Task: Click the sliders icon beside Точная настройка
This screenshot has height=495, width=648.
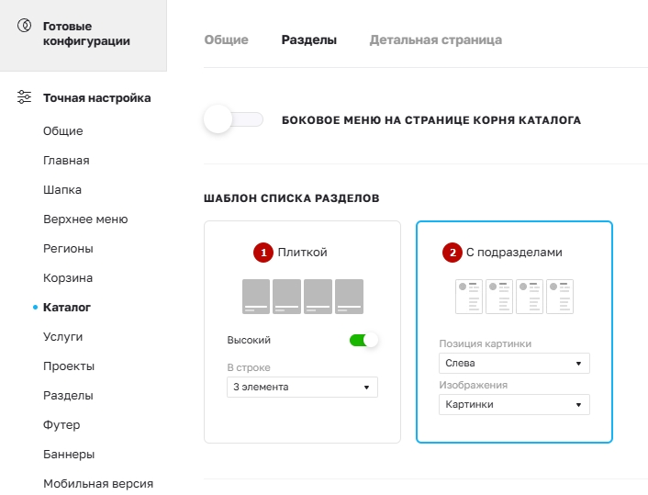Action: 24,97
